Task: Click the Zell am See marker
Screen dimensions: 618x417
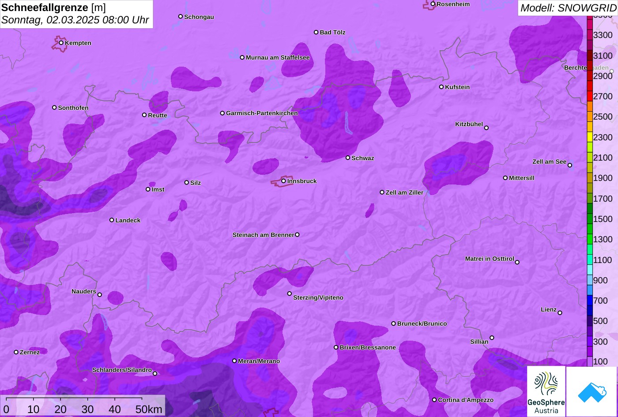Action: click(x=570, y=165)
